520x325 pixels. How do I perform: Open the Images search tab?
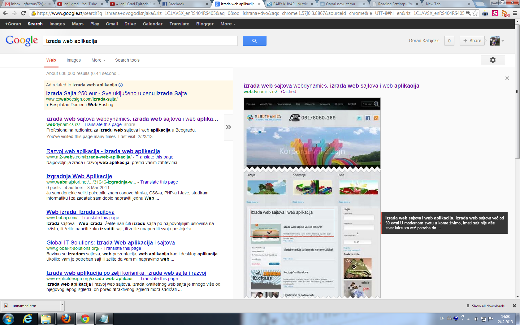74,60
